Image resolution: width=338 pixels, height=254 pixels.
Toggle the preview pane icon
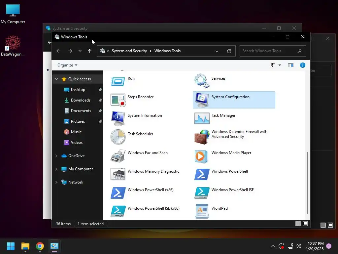pos(290,65)
